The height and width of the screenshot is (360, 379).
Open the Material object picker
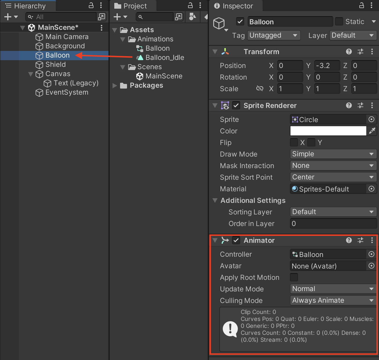coord(371,189)
